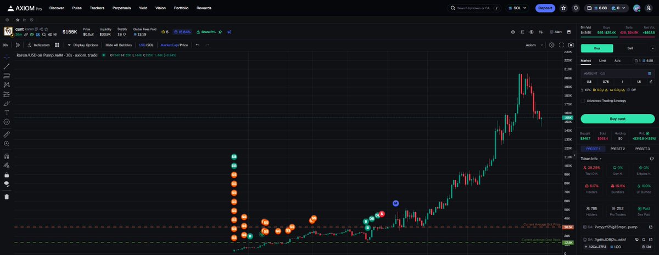Select the zoom-in magnifier tool
The image size is (659, 255).
pyautogui.click(x=7, y=144)
